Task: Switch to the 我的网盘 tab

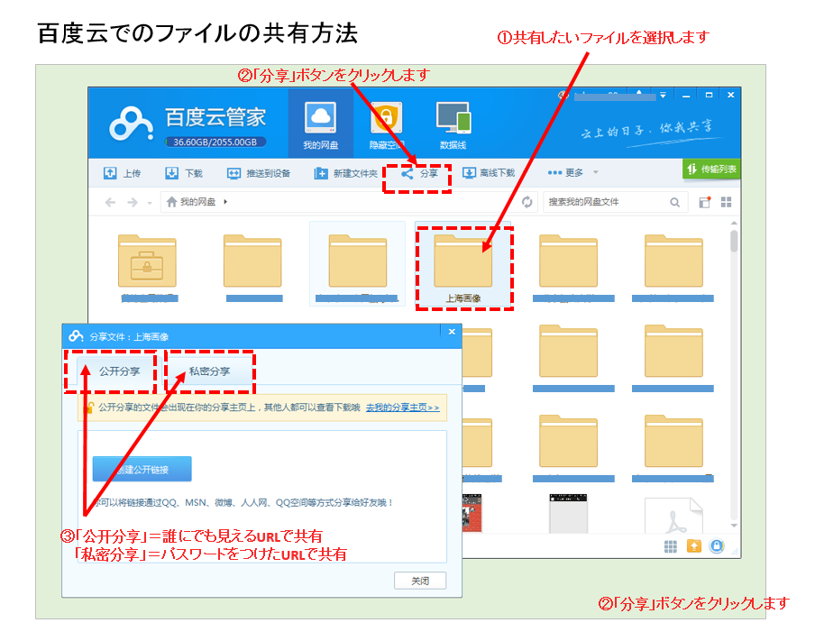Action: click(321, 124)
